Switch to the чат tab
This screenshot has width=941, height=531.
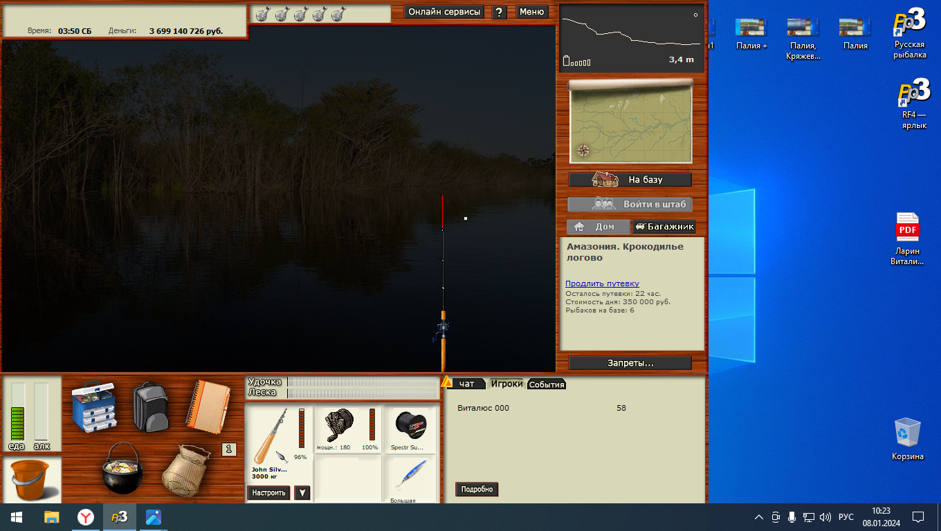(x=467, y=384)
